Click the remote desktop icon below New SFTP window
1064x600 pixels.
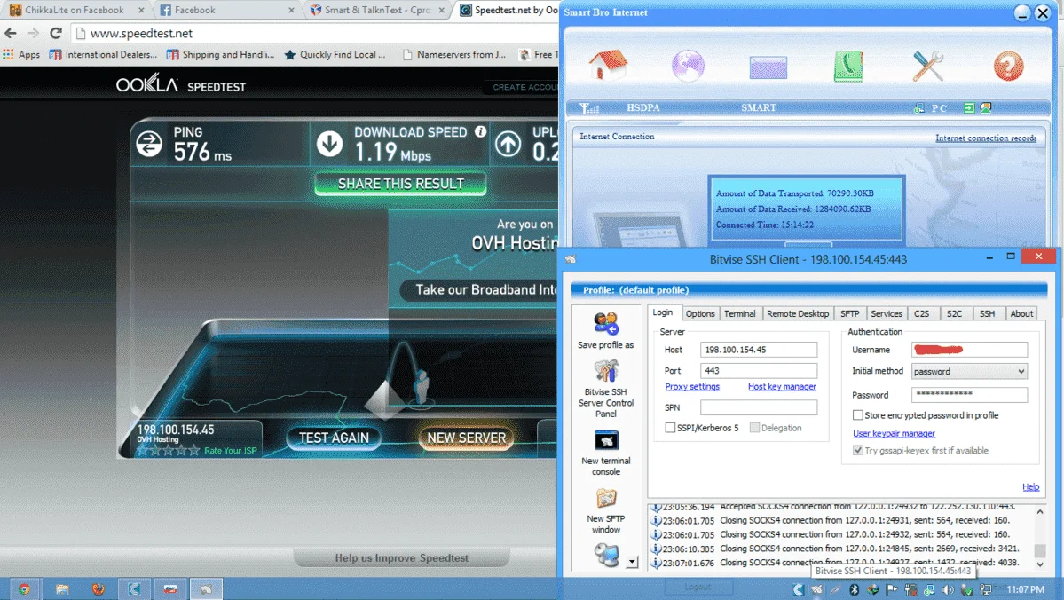point(606,556)
